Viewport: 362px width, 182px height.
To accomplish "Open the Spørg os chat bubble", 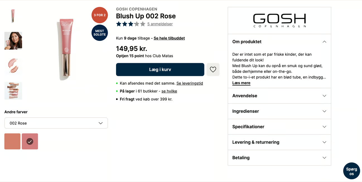I will 351,171.
